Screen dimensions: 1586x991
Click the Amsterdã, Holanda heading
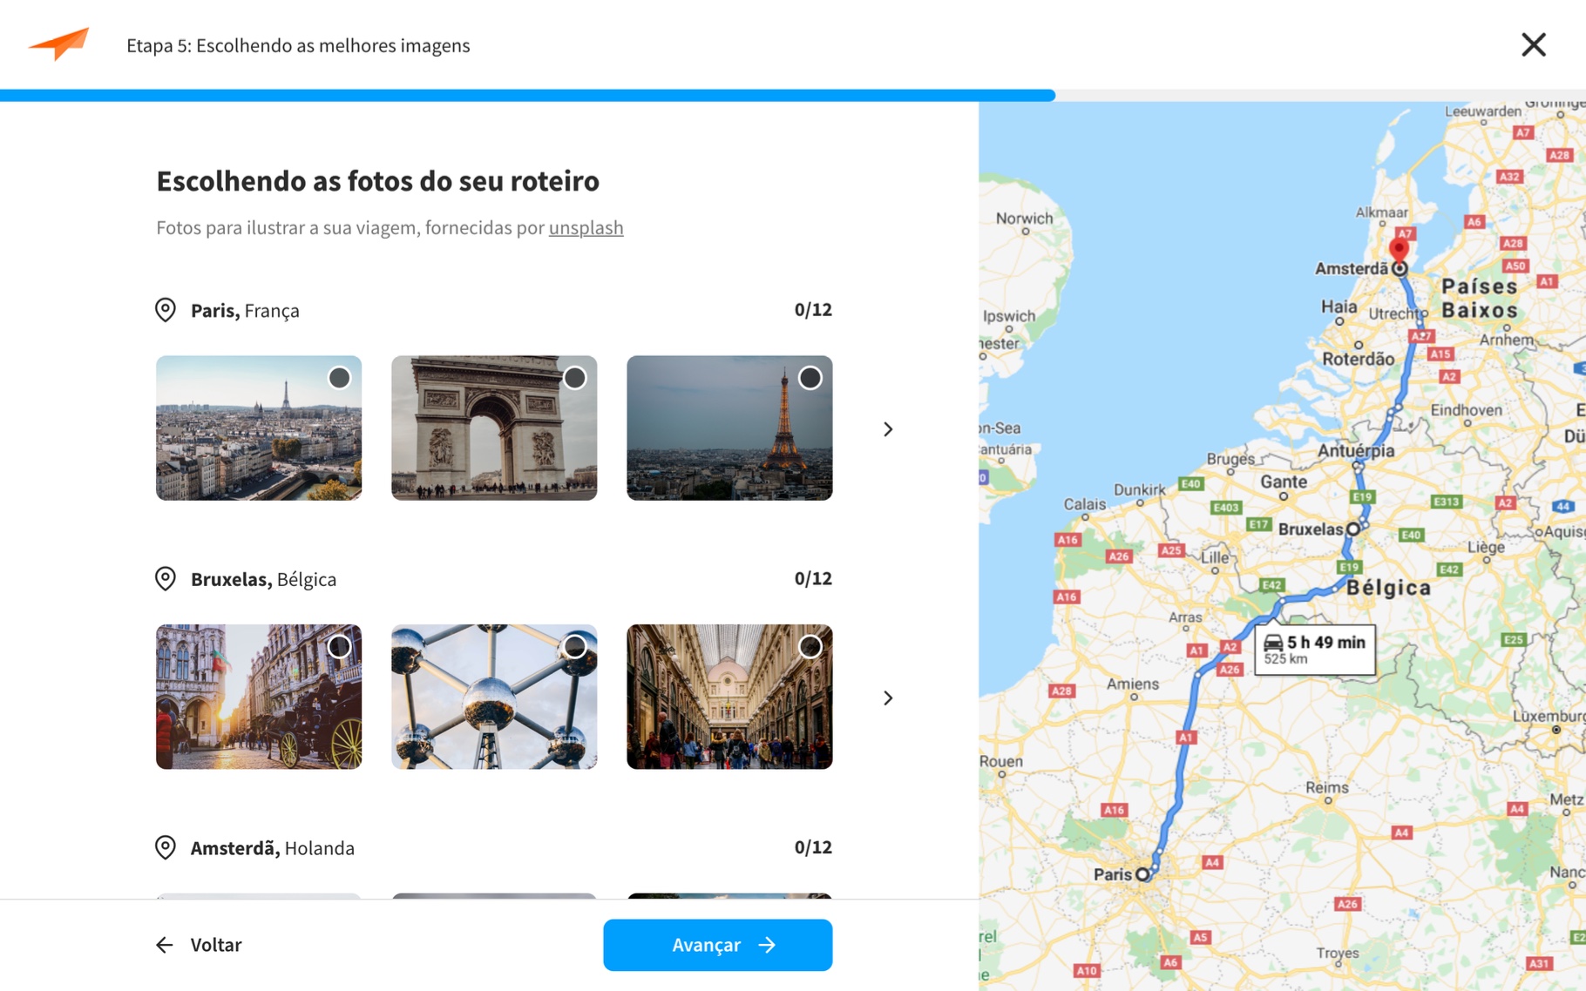click(x=273, y=847)
